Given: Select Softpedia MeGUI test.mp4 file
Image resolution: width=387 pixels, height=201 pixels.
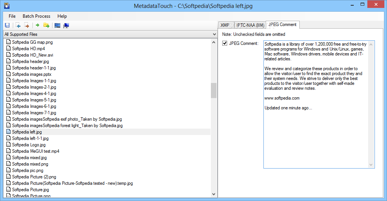Looking at the screenshot, I should tap(36, 151).
